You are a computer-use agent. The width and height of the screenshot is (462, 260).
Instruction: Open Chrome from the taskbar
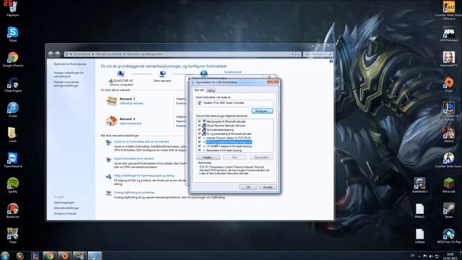click(50, 256)
